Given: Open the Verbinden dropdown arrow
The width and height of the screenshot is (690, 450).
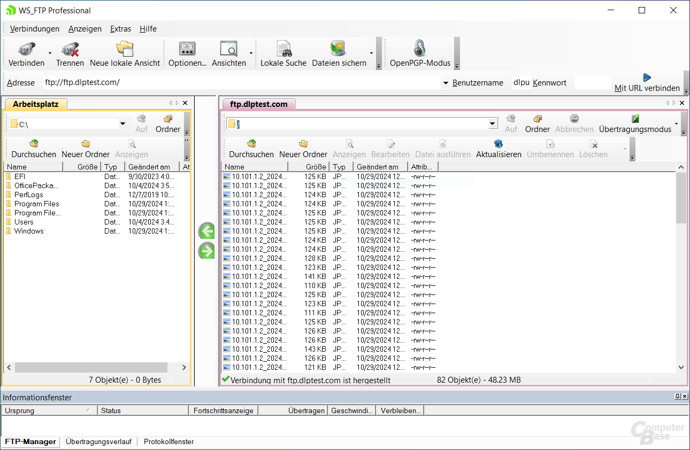Looking at the screenshot, I should pyautogui.click(x=50, y=53).
